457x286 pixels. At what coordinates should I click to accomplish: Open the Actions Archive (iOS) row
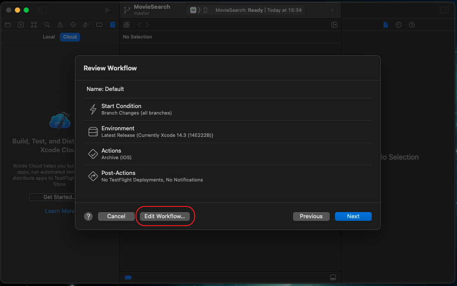(x=228, y=154)
